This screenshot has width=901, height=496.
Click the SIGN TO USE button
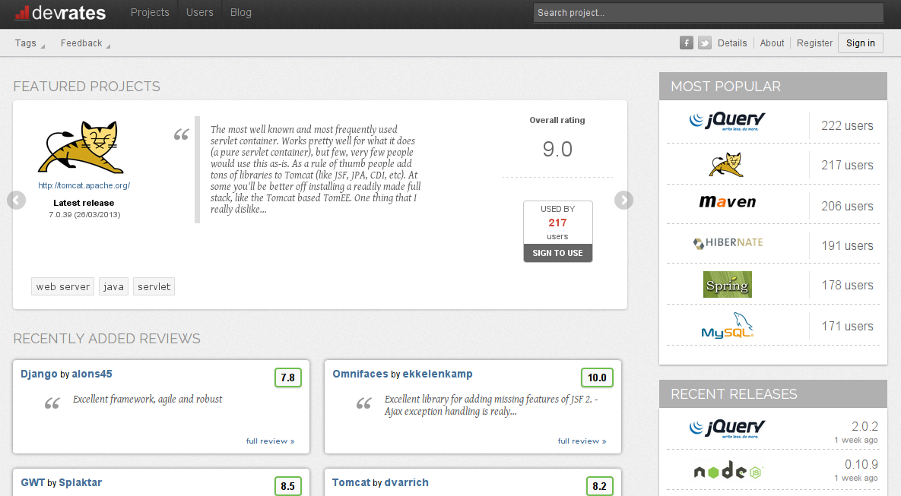click(557, 253)
